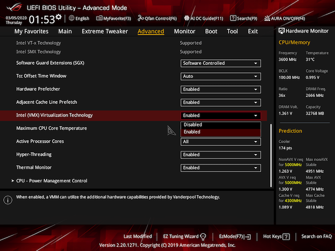Click the Hot Keys question mark icon
Viewport: 335px width, 251px height.
[286, 237]
